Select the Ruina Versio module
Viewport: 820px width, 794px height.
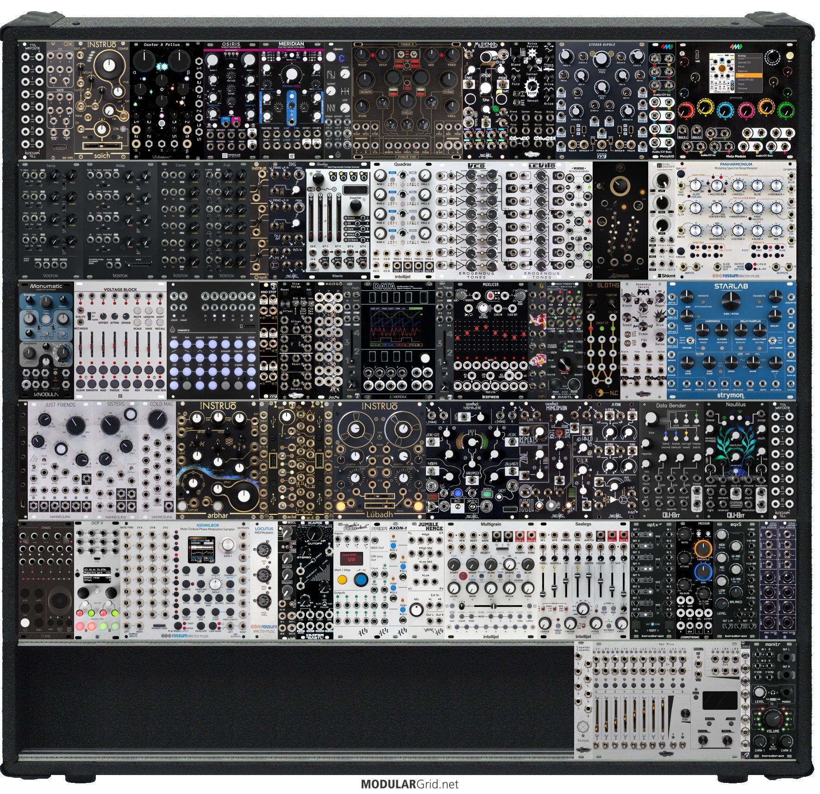coord(532,100)
